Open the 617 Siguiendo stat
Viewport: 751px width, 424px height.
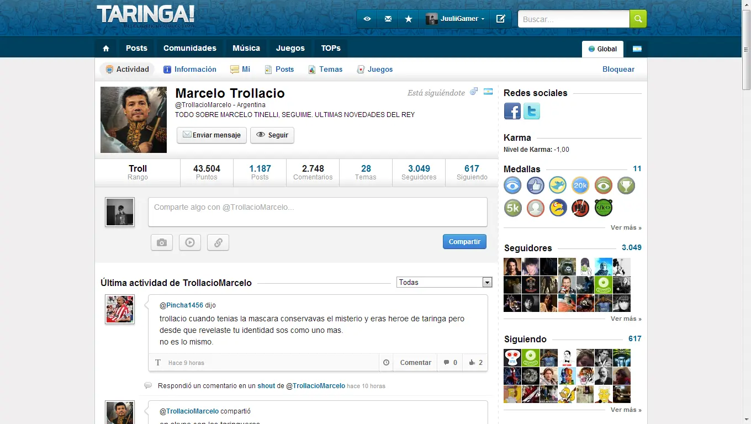(472, 172)
